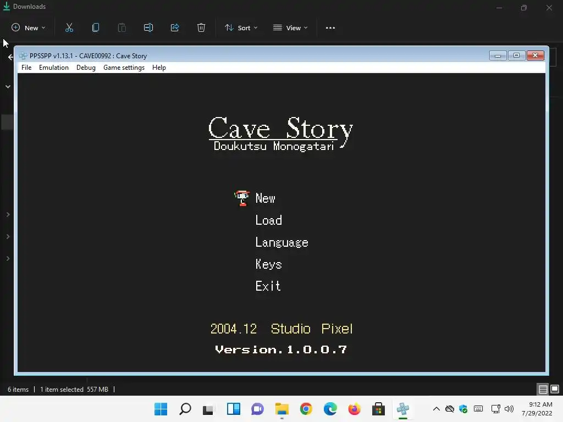Open the New dropdown in File Explorer
This screenshot has height=422, width=563.
click(x=29, y=27)
